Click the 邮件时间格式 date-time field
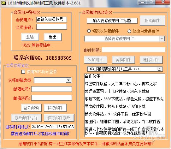Image resolution: width=171 pixels, height=149 pixels. click(x=53, y=127)
